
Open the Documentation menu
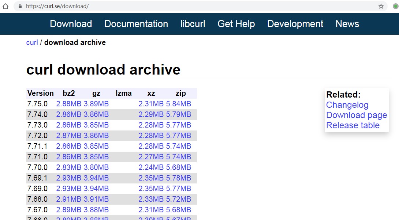point(136,24)
